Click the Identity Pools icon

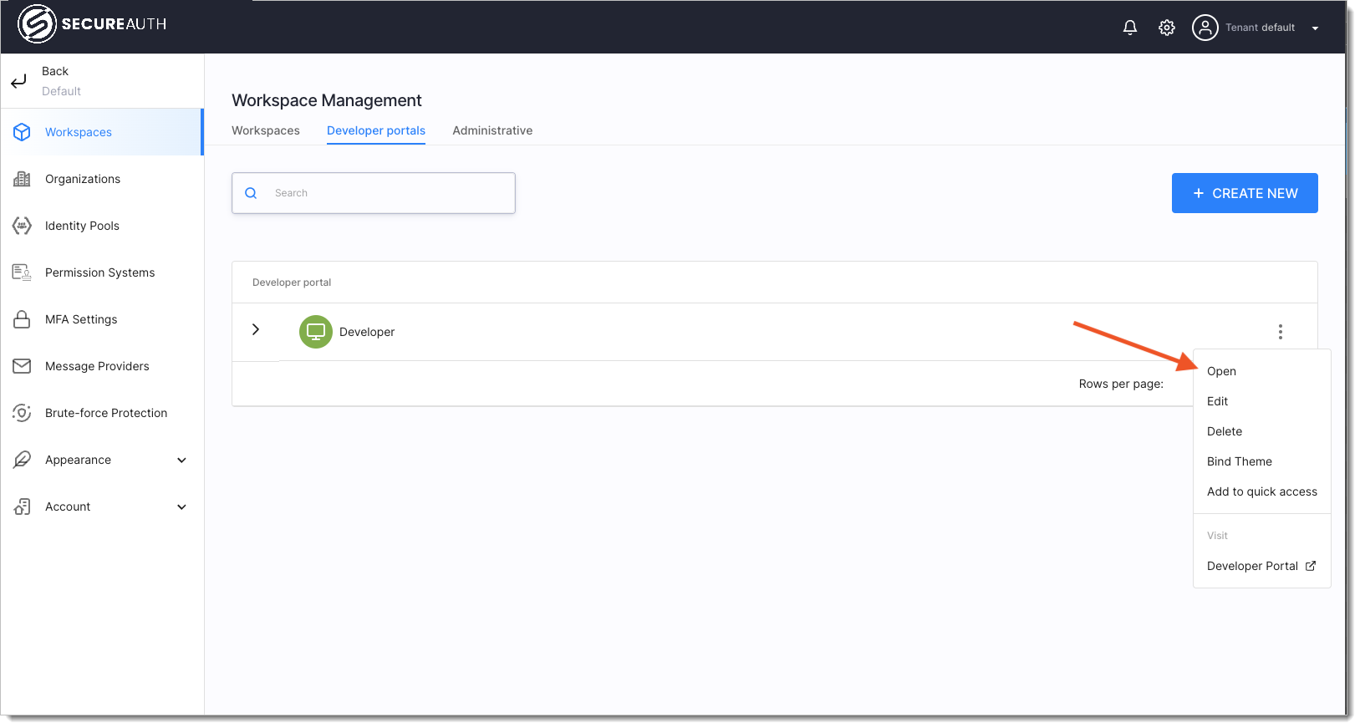pos(22,226)
